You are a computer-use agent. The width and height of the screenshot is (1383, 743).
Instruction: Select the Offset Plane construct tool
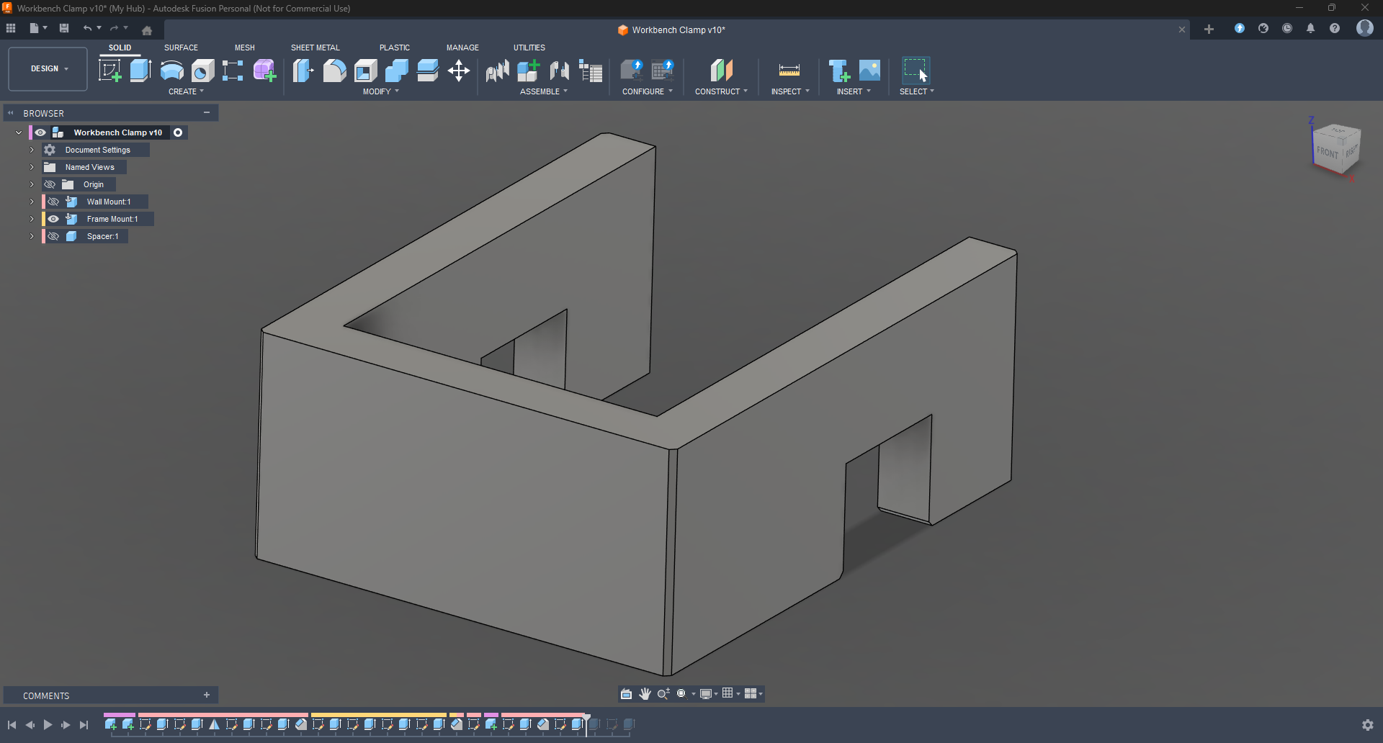(721, 71)
